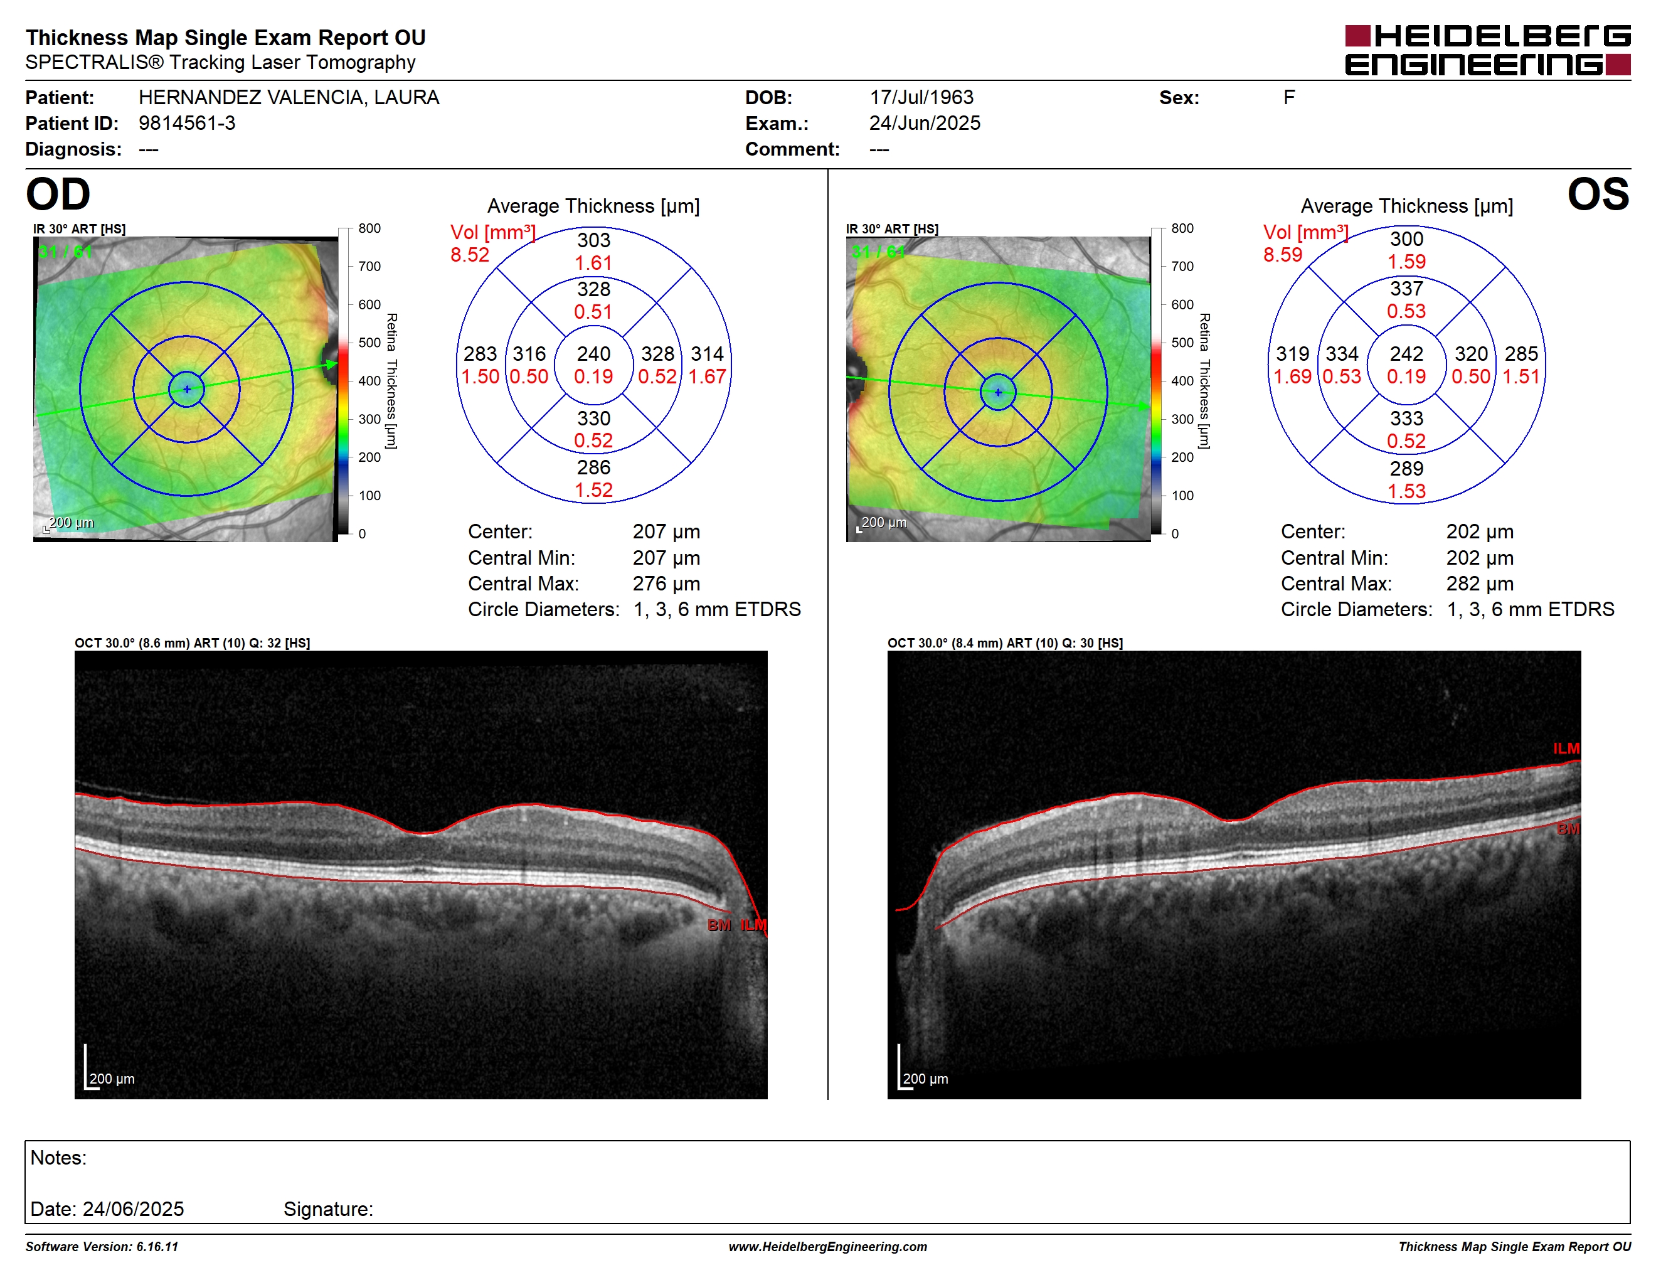Click the large OS eye label

click(x=1598, y=194)
